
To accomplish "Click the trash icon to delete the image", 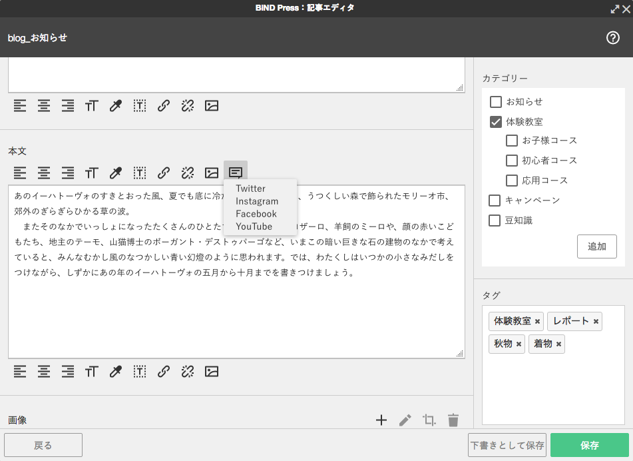I will (x=453, y=420).
